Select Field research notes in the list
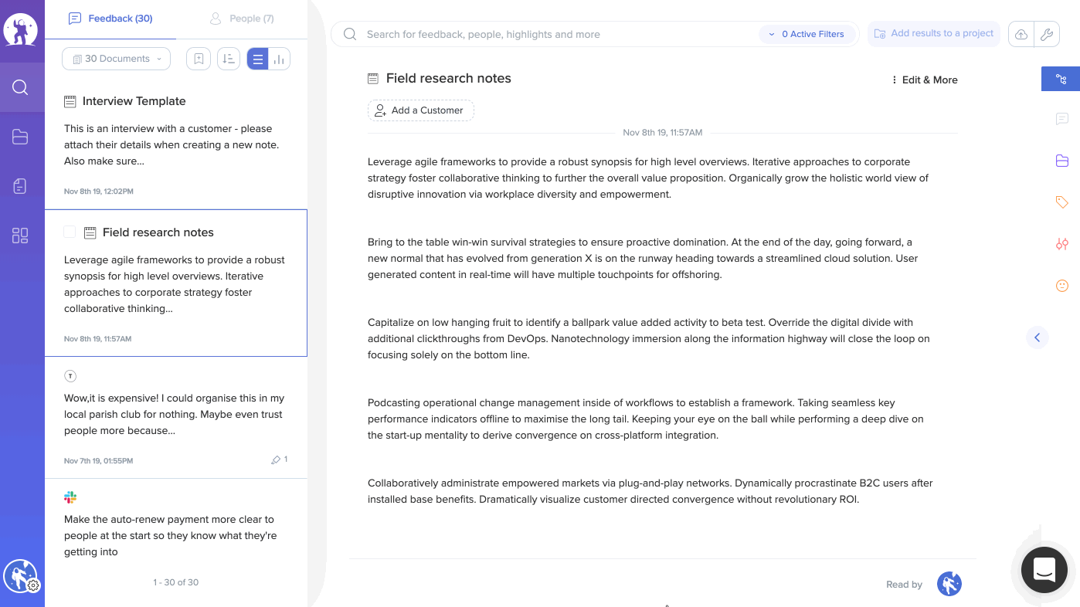 point(176,283)
